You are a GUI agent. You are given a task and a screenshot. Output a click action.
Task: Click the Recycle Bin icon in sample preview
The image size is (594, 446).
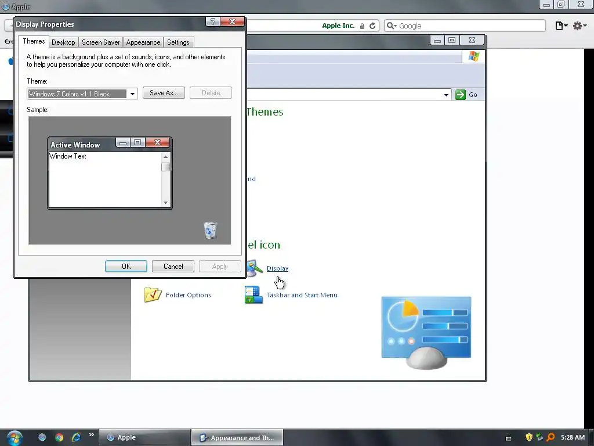(x=211, y=230)
